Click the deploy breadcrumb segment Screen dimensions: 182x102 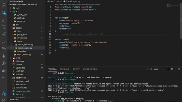50,1
